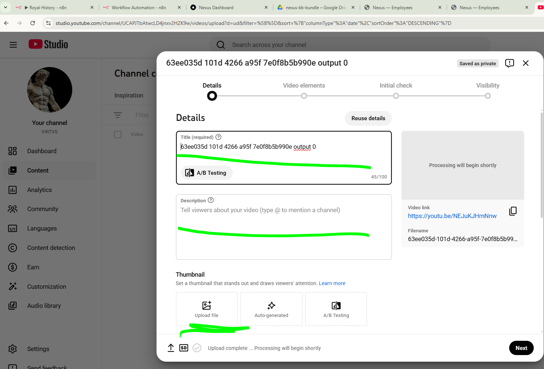Select the Auto-generated thumbnail option
Screen dimensions: 544x369
pos(271,309)
